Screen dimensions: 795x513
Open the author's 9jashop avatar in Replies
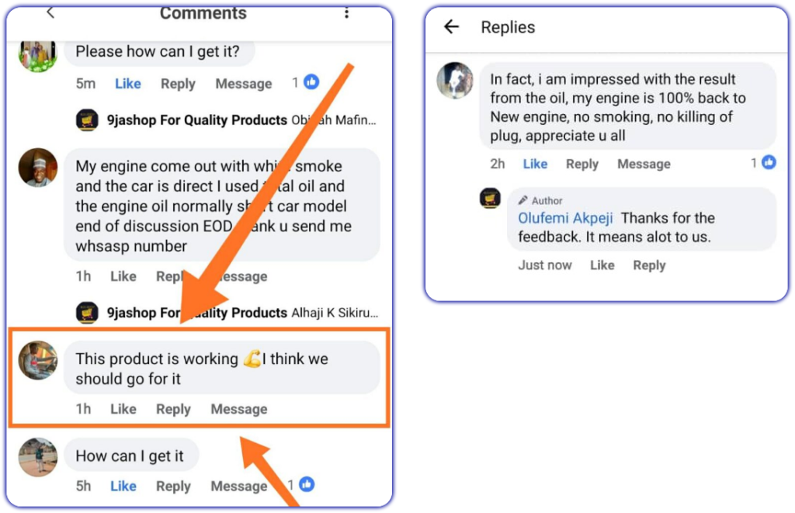[x=491, y=198]
